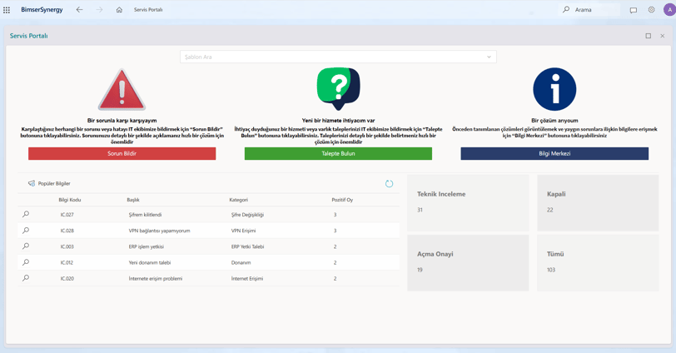Viewport: 676px width, 353px height.
Task: Click the blue info circle icon
Action: (554, 89)
